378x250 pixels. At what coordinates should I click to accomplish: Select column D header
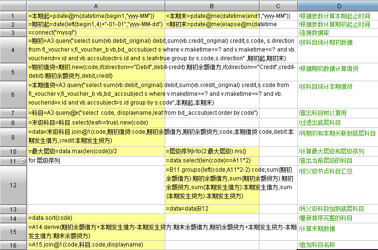pyautogui.click(x=337, y=6)
